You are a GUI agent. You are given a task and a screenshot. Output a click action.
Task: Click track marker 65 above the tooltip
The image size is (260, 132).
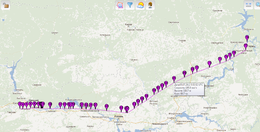click(174, 78)
